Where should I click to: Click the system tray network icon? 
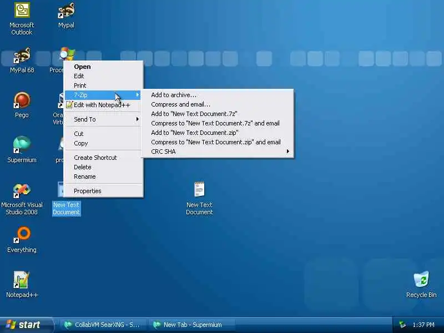[402, 325]
